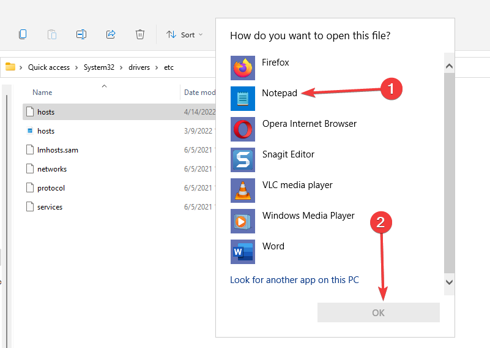490x348 pixels.
Task: Click the Paste icon in Explorer toolbar
Action: click(52, 34)
